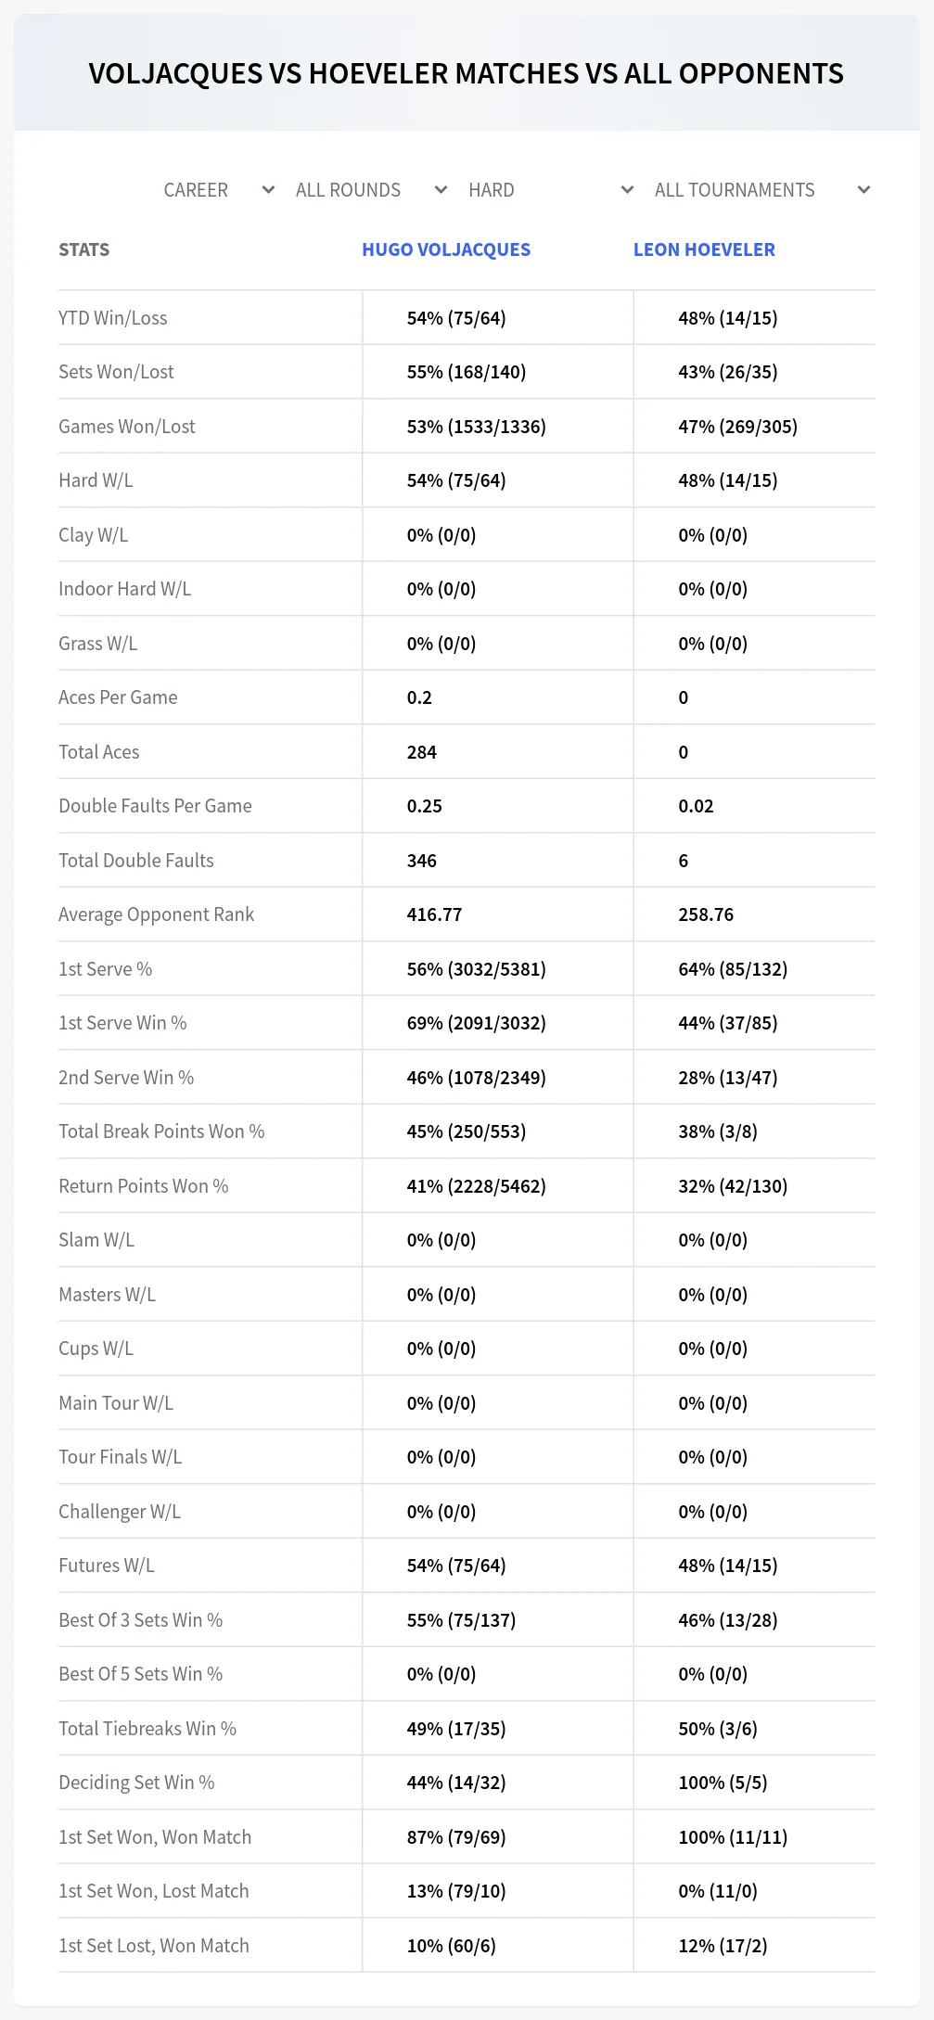Open Leon Hoeveler player link
Viewport: 934px width, 2020px height.
pyautogui.click(x=704, y=249)
